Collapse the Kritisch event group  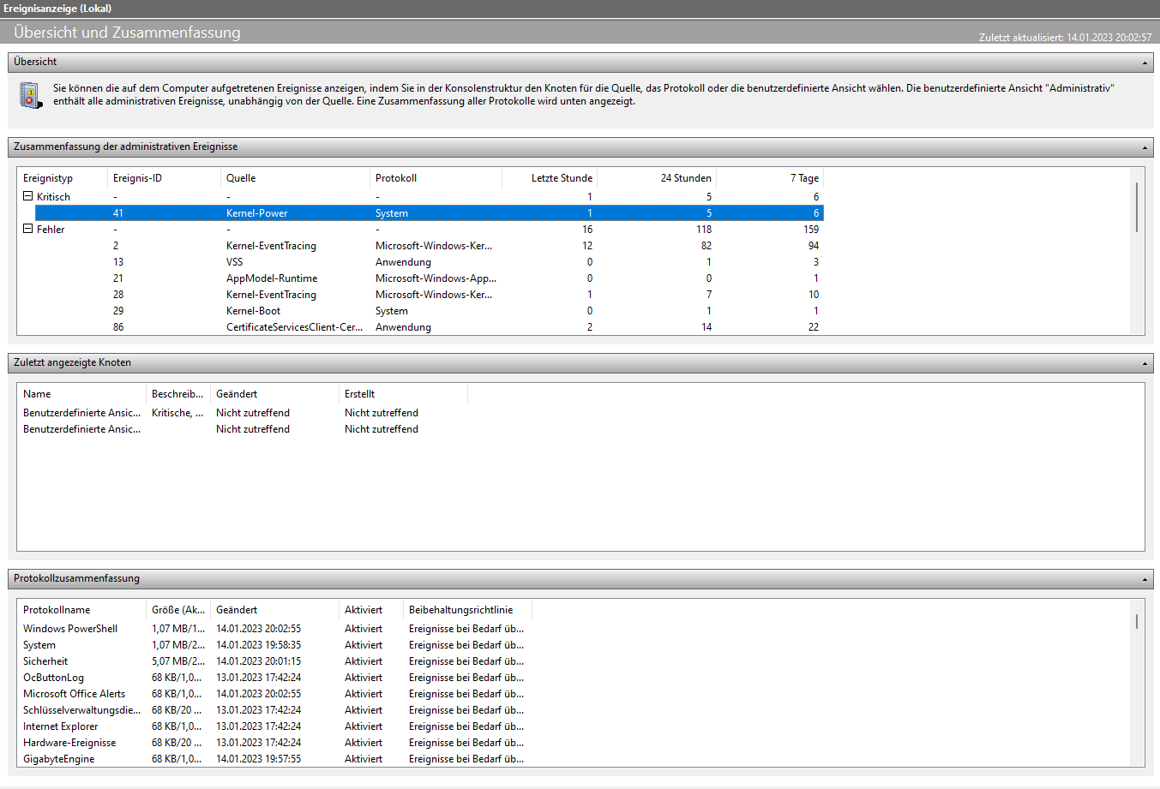click(27, 196)
